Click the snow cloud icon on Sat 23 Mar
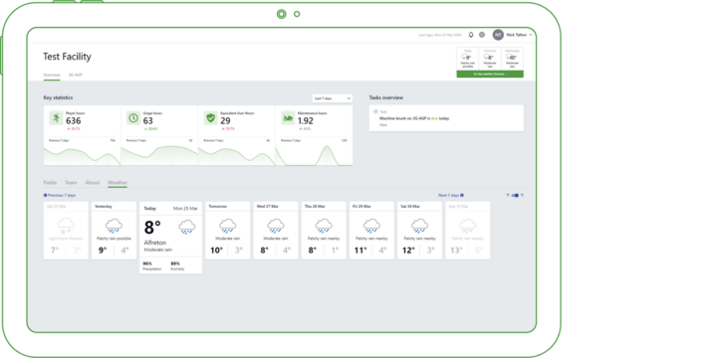717x358 pixels. click(66, 226)
